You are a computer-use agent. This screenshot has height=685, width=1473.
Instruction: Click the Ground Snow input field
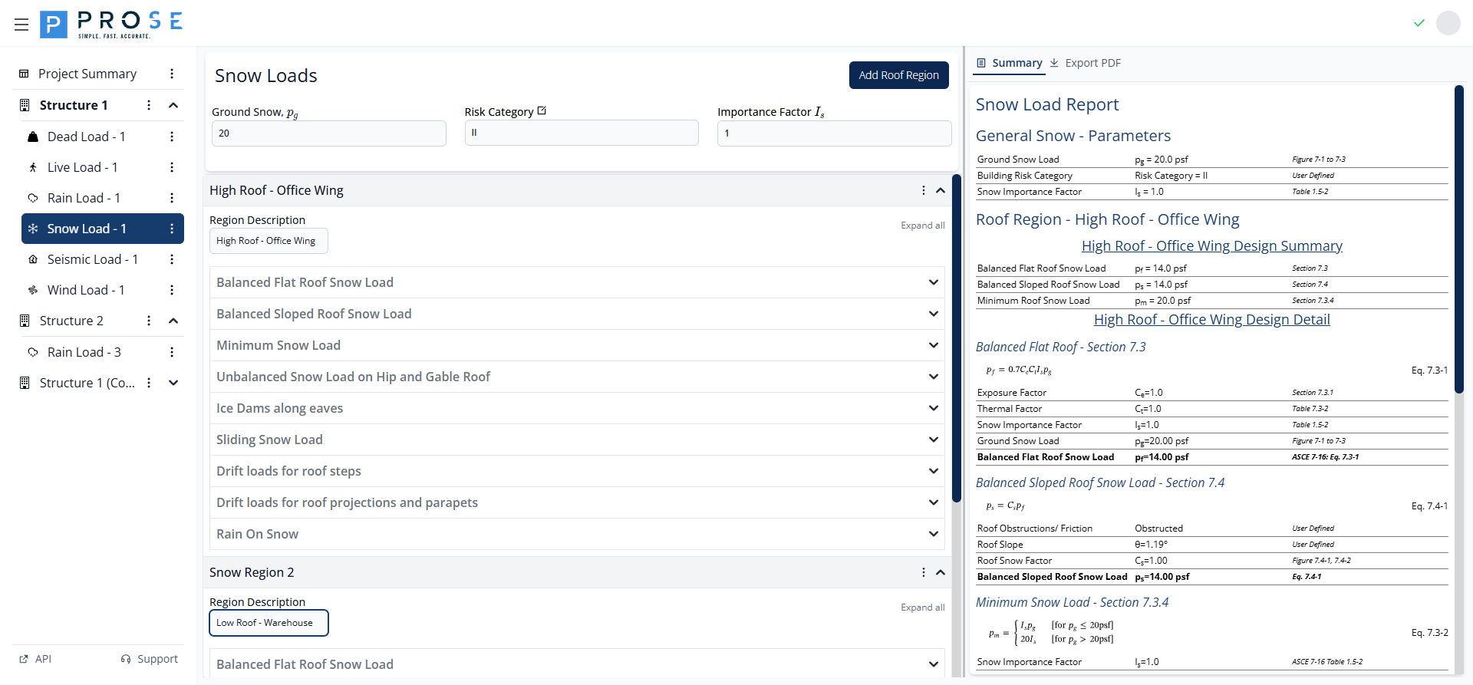pos(328,133)
